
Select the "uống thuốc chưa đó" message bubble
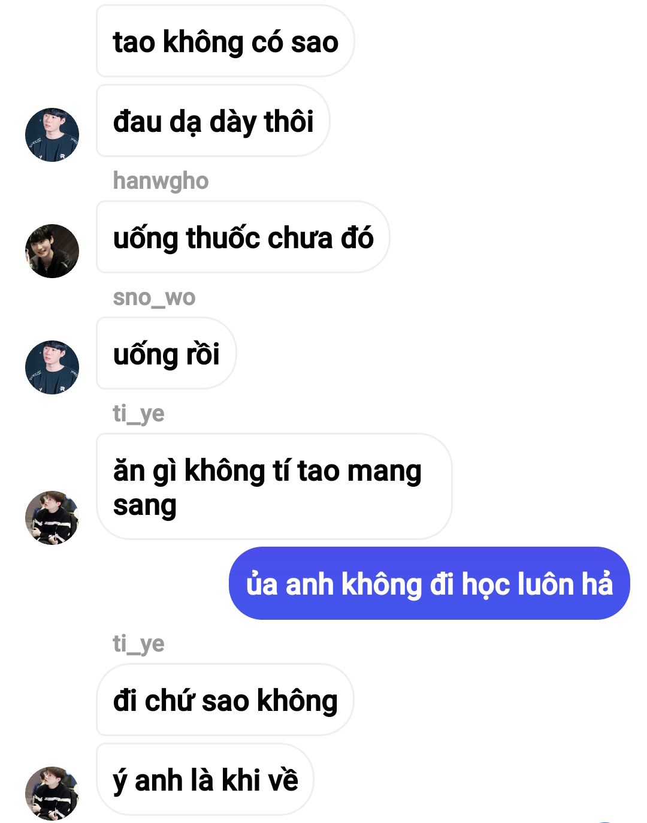point(243,237)
